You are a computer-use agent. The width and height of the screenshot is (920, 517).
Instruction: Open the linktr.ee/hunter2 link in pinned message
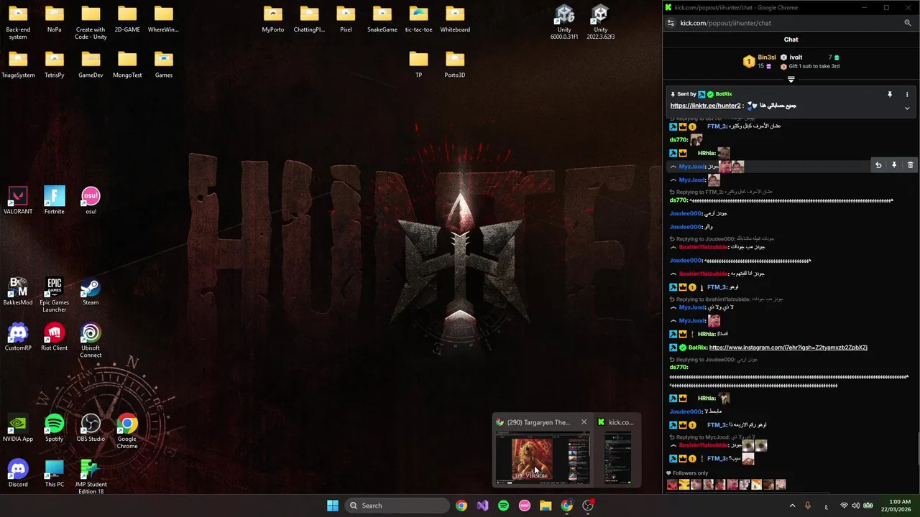click(x=705, y=106)
